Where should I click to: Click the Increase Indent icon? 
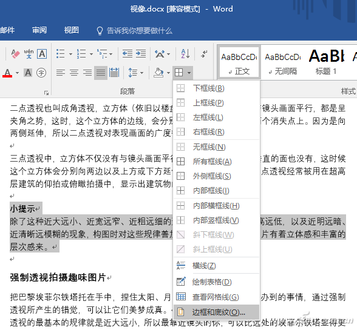pyautogui.click(x=141, y=54)
